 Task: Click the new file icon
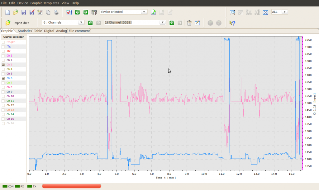coord(8,12)
